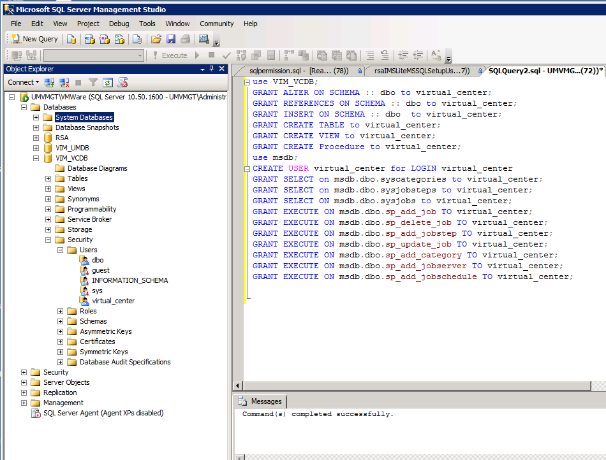Click the Analysis Services MDX Query icon
Screen dimensions: 606x460
click(90, 39)
